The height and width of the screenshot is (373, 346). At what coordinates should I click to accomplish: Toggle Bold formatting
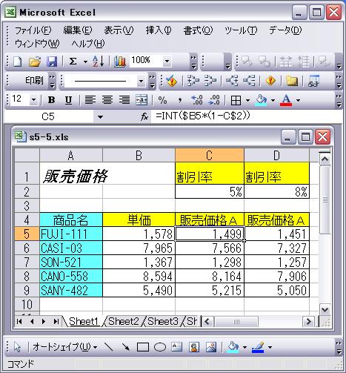click(51, 100)
